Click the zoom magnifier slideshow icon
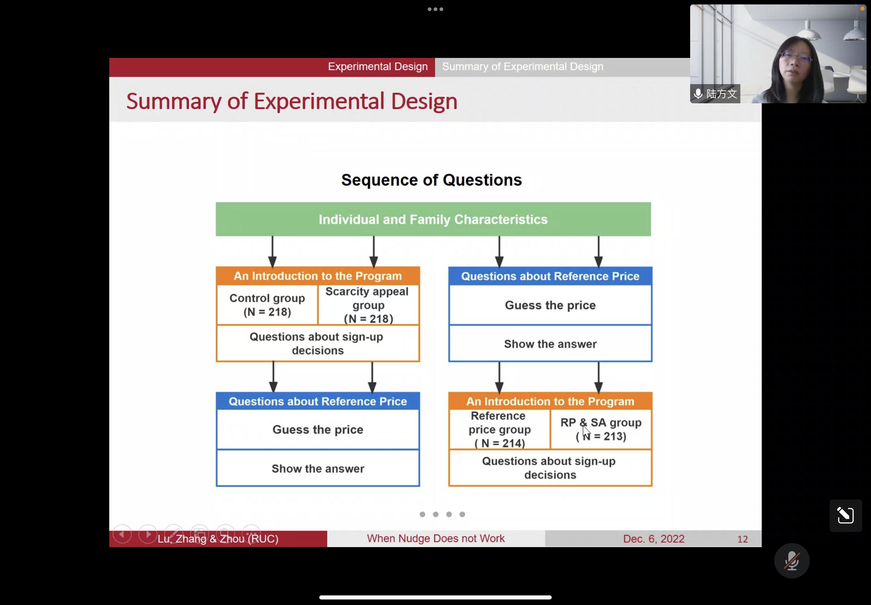871x605 pixels. 225,534
